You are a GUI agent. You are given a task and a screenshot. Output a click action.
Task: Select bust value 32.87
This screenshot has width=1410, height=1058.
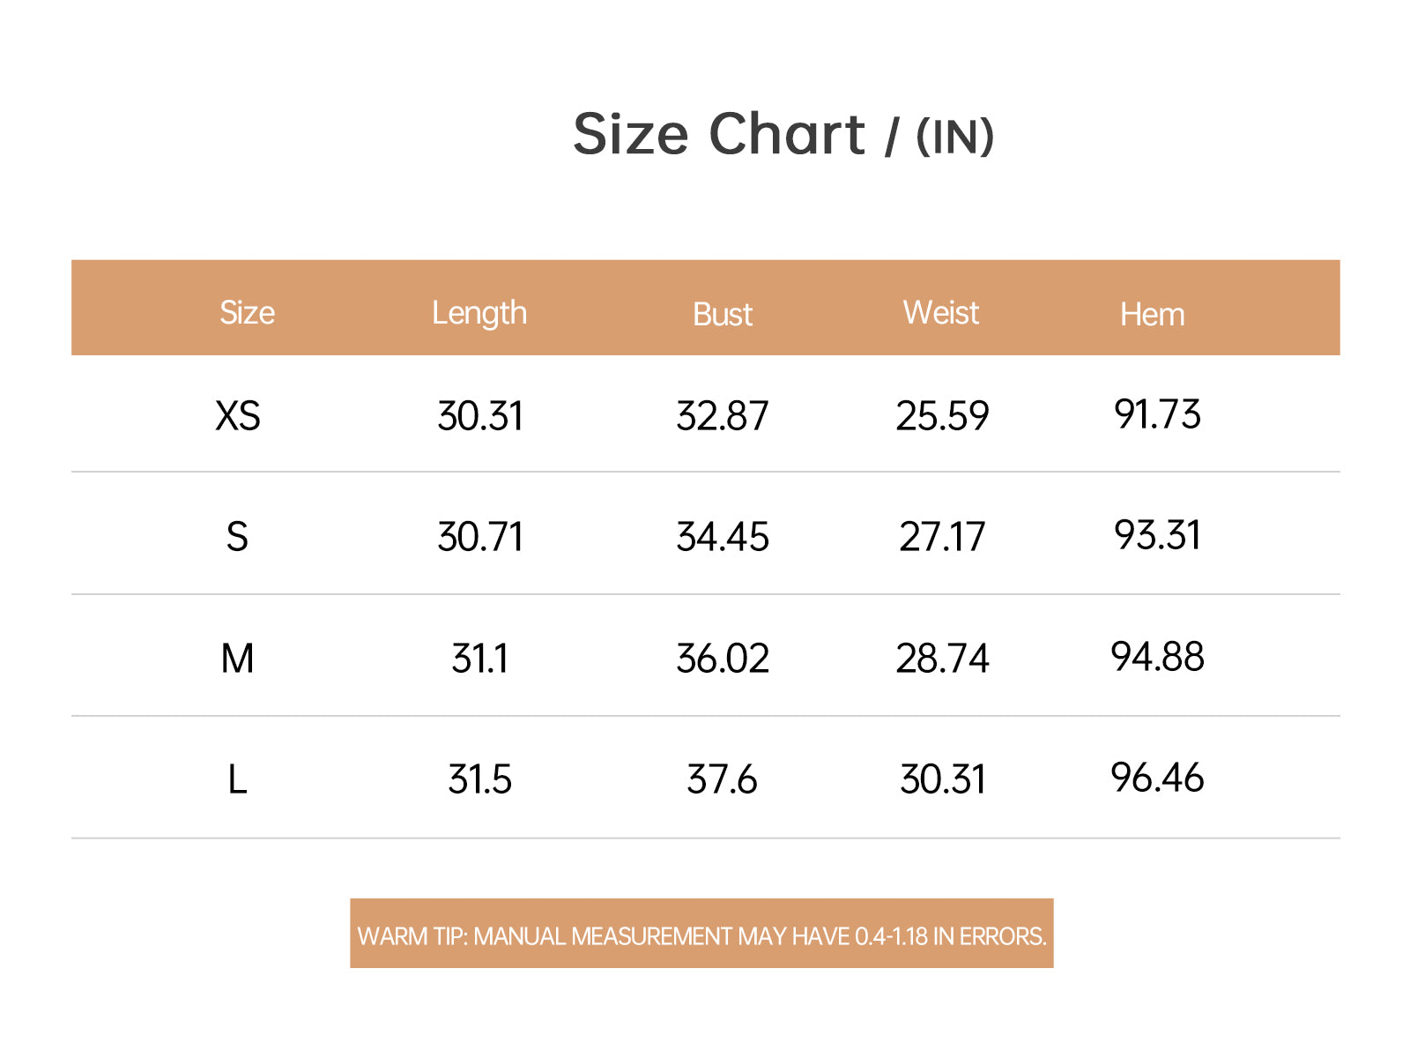(x=723, y=416)
